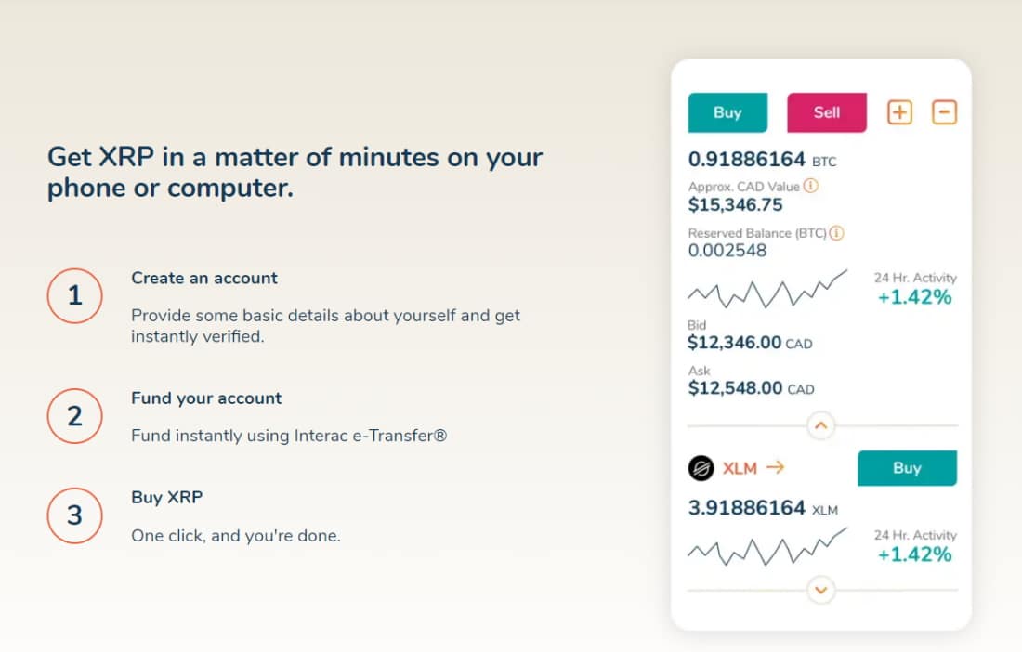The image size is (1022, 652).
Task: Click the step 2 circle icon
Action: (x=75, y=416)
